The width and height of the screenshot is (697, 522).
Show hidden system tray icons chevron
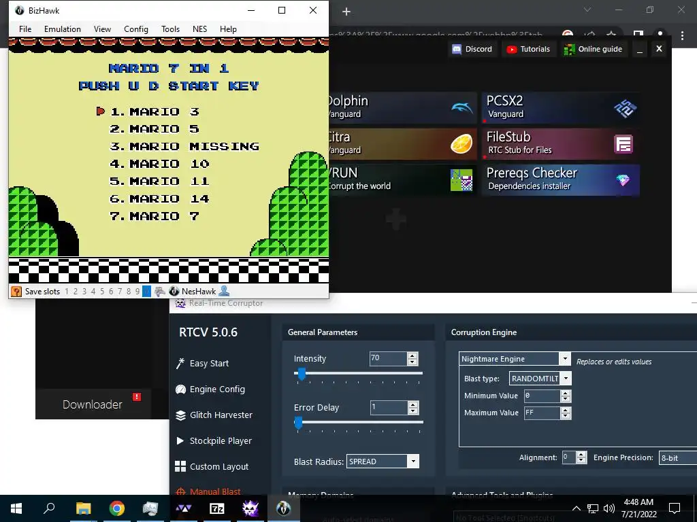(576, 508)
